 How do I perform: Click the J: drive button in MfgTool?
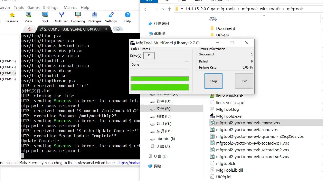coord(149,55)
